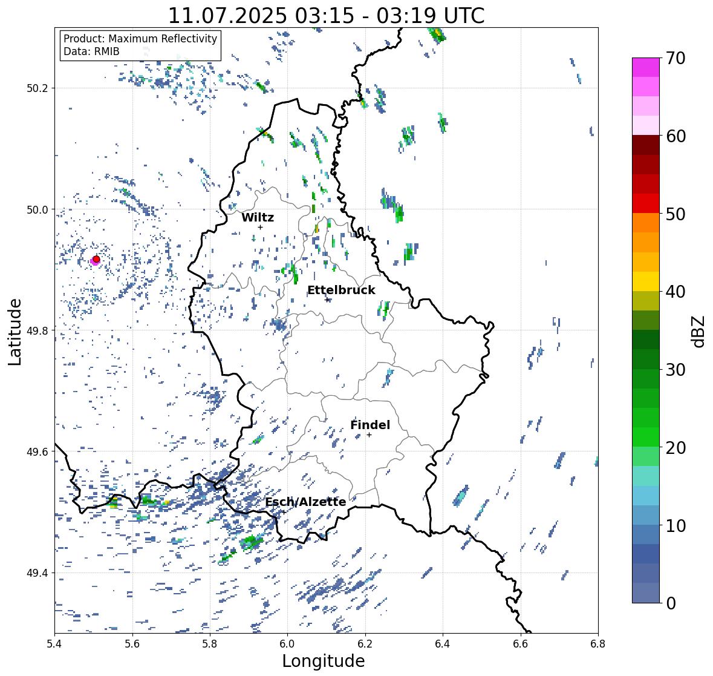Click the bright green 20 dBZ colorbar segment

coord(646,437)
